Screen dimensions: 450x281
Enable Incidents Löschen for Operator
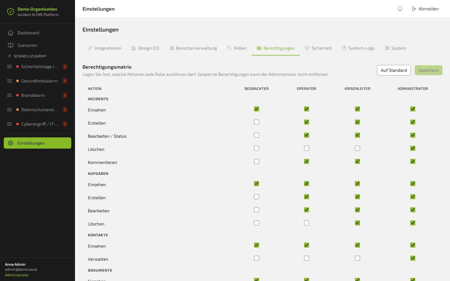(307, 148)
